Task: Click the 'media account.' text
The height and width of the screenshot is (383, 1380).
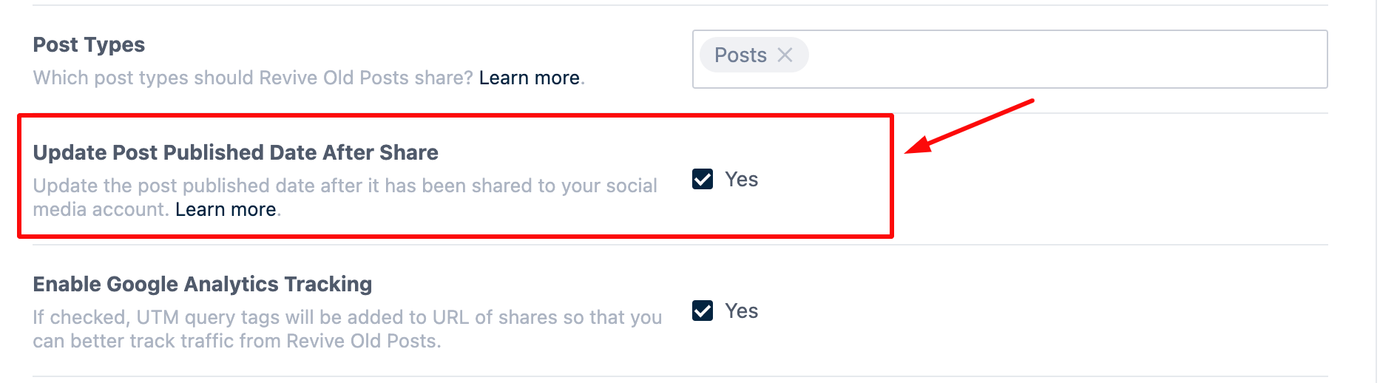Action: point(101,210)
